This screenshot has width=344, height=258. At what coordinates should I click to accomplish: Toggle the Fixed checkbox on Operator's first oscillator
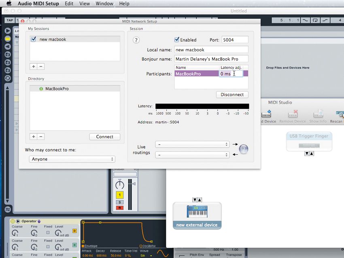pyautogui.click(x=48, y=233)
